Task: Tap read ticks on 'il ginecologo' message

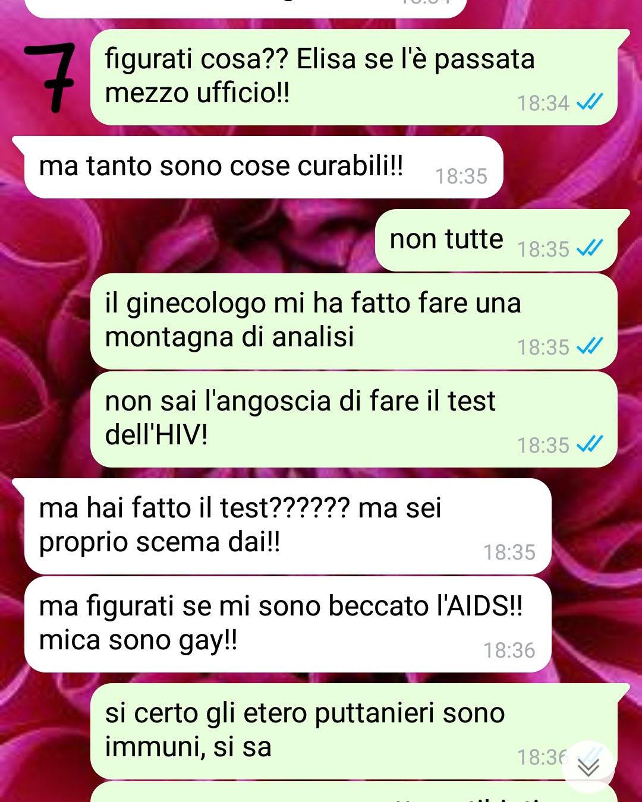Action: pyautogui.click(x=590, y=346)
